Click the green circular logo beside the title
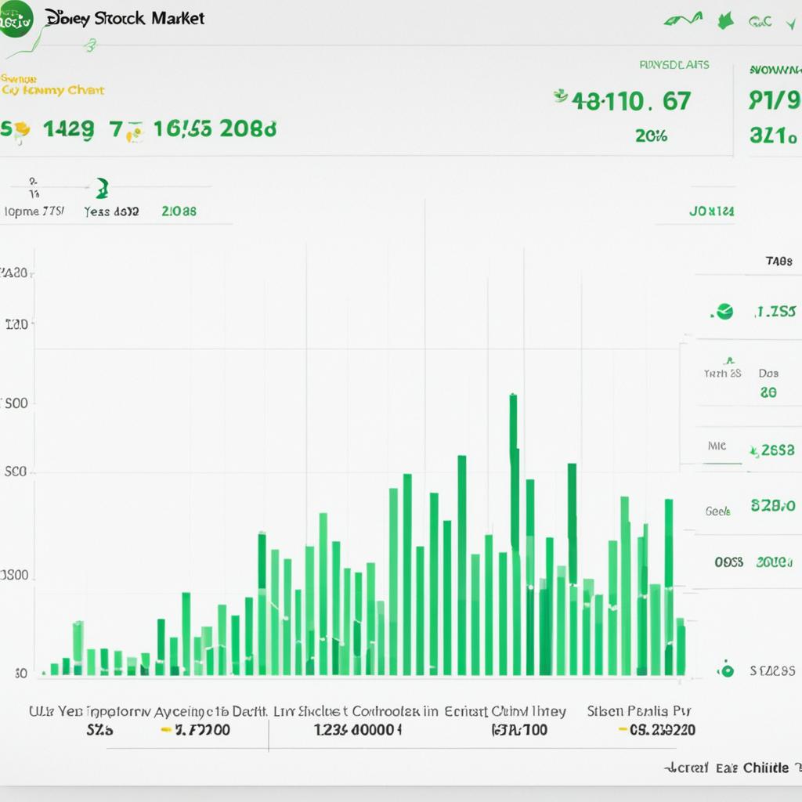The image size is (802, 802). pyautogui.click(x=16, y=19)
